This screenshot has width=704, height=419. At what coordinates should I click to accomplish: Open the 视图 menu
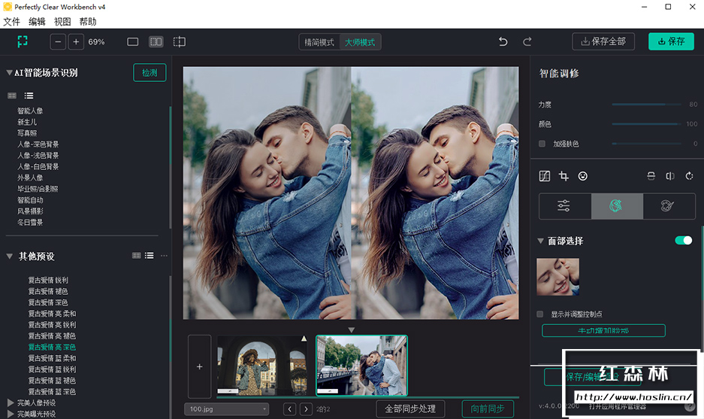[x=62, y=22]
